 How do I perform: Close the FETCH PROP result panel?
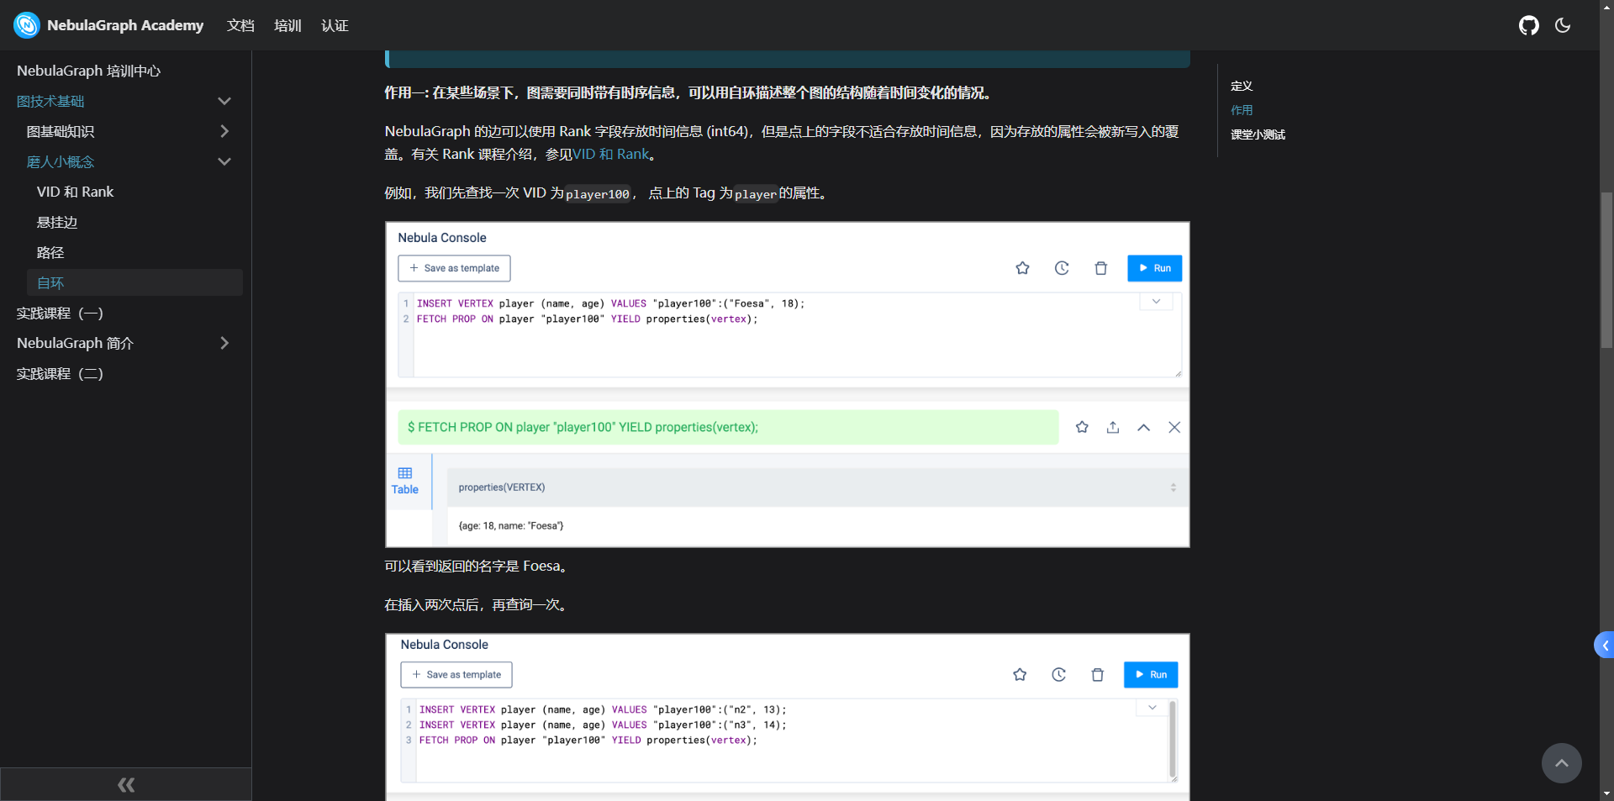[x=1174, y=427]
